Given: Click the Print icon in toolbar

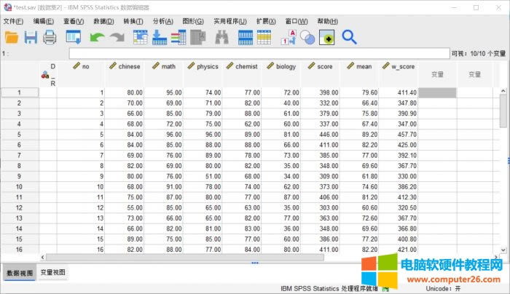Looking at the screenshot, I should (x=50, y=37).
